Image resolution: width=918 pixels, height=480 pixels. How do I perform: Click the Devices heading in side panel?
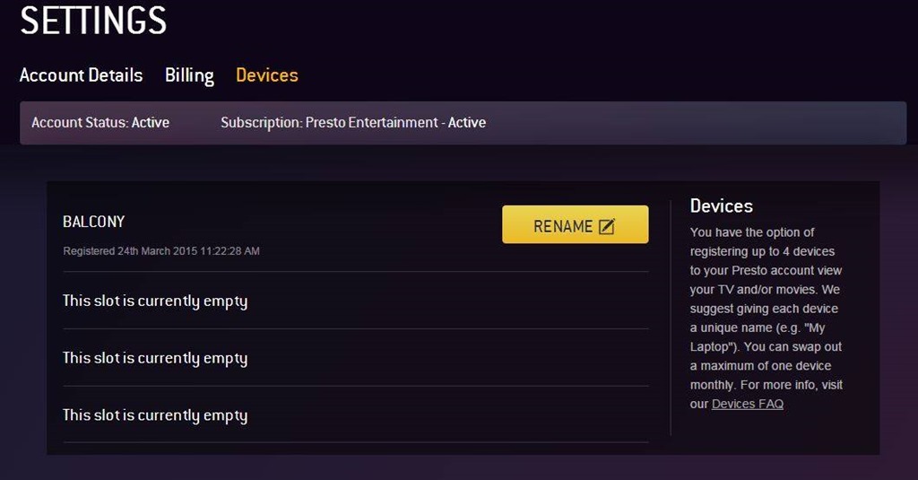722,206
